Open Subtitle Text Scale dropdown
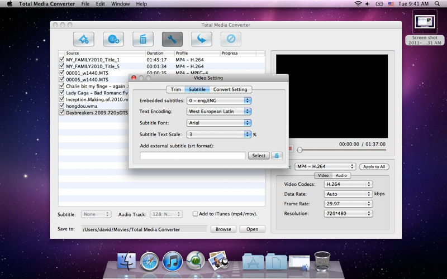This screenshot has height=279, width=447. [x=218, y=134]
